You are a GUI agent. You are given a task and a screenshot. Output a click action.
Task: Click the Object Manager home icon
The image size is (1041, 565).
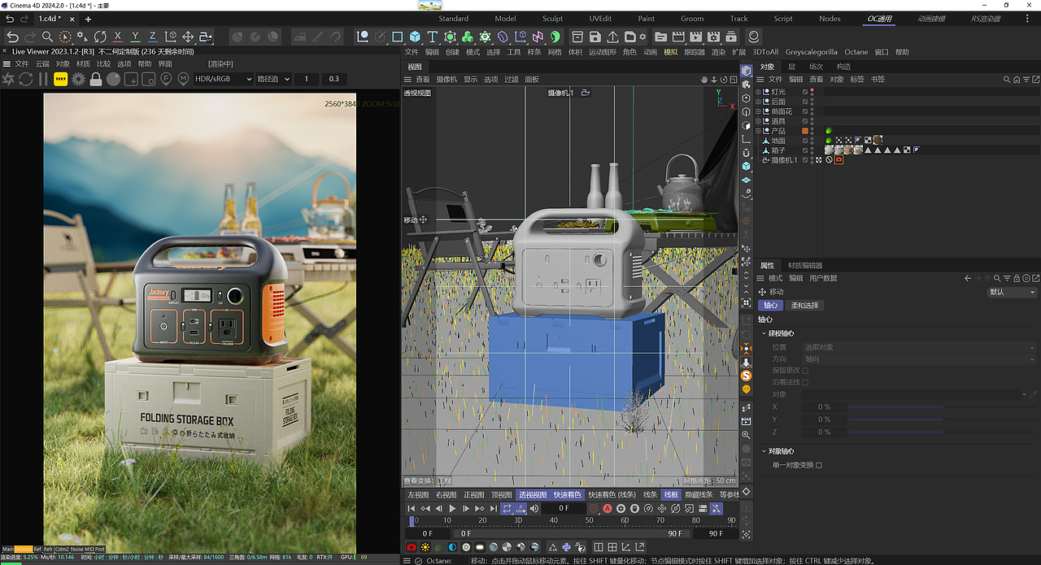coord(1017,80)
